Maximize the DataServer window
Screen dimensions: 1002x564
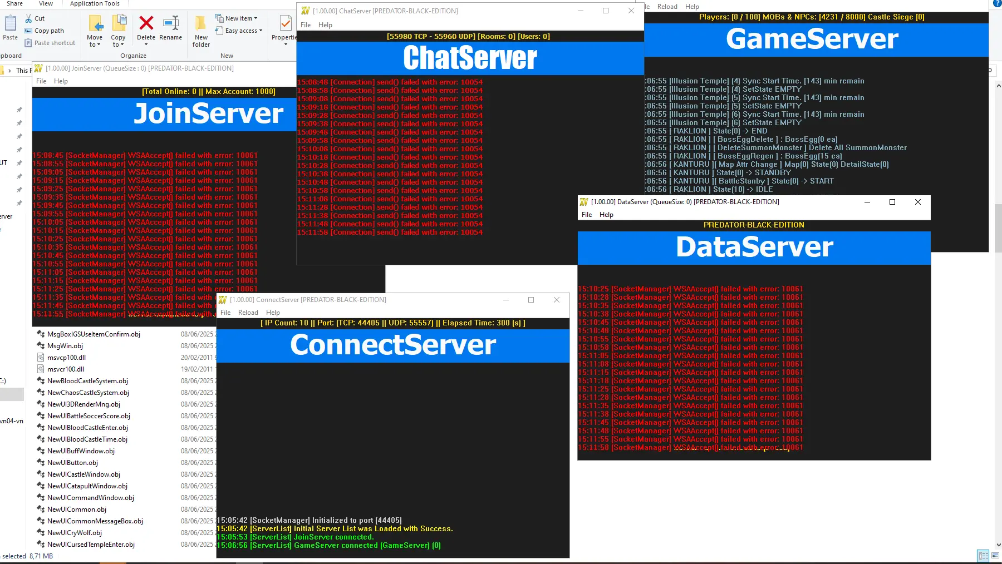coord(892,202)
